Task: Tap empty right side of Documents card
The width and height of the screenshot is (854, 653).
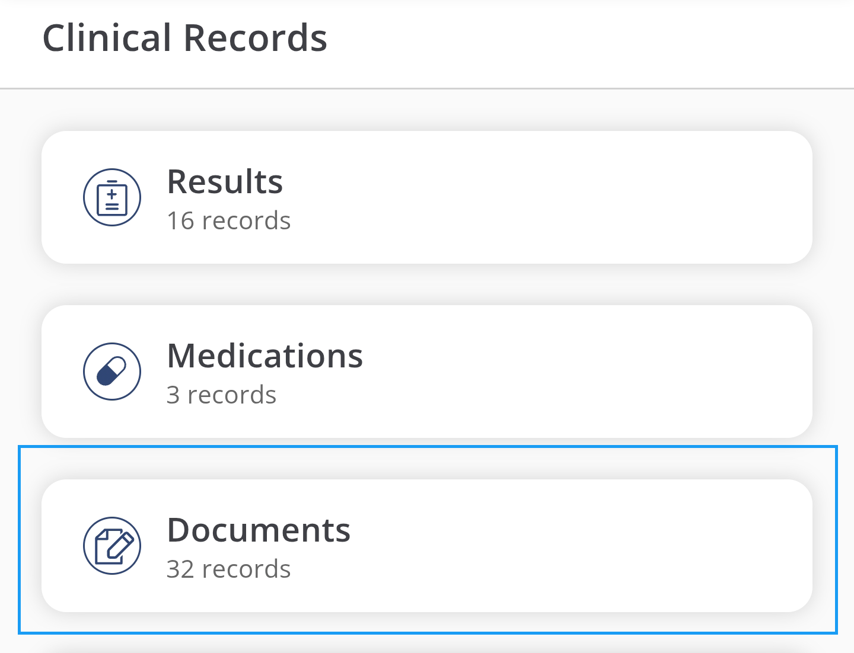Action: pos(652,546)
